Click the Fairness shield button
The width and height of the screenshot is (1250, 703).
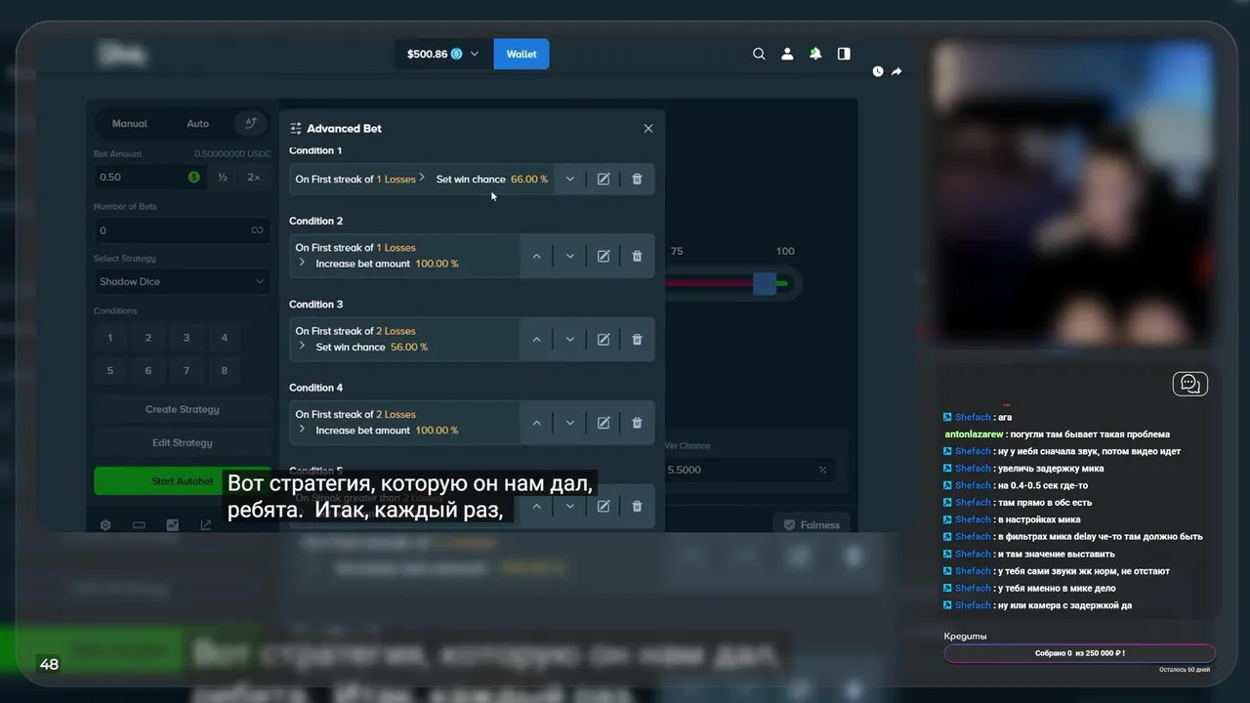[812, 524]
